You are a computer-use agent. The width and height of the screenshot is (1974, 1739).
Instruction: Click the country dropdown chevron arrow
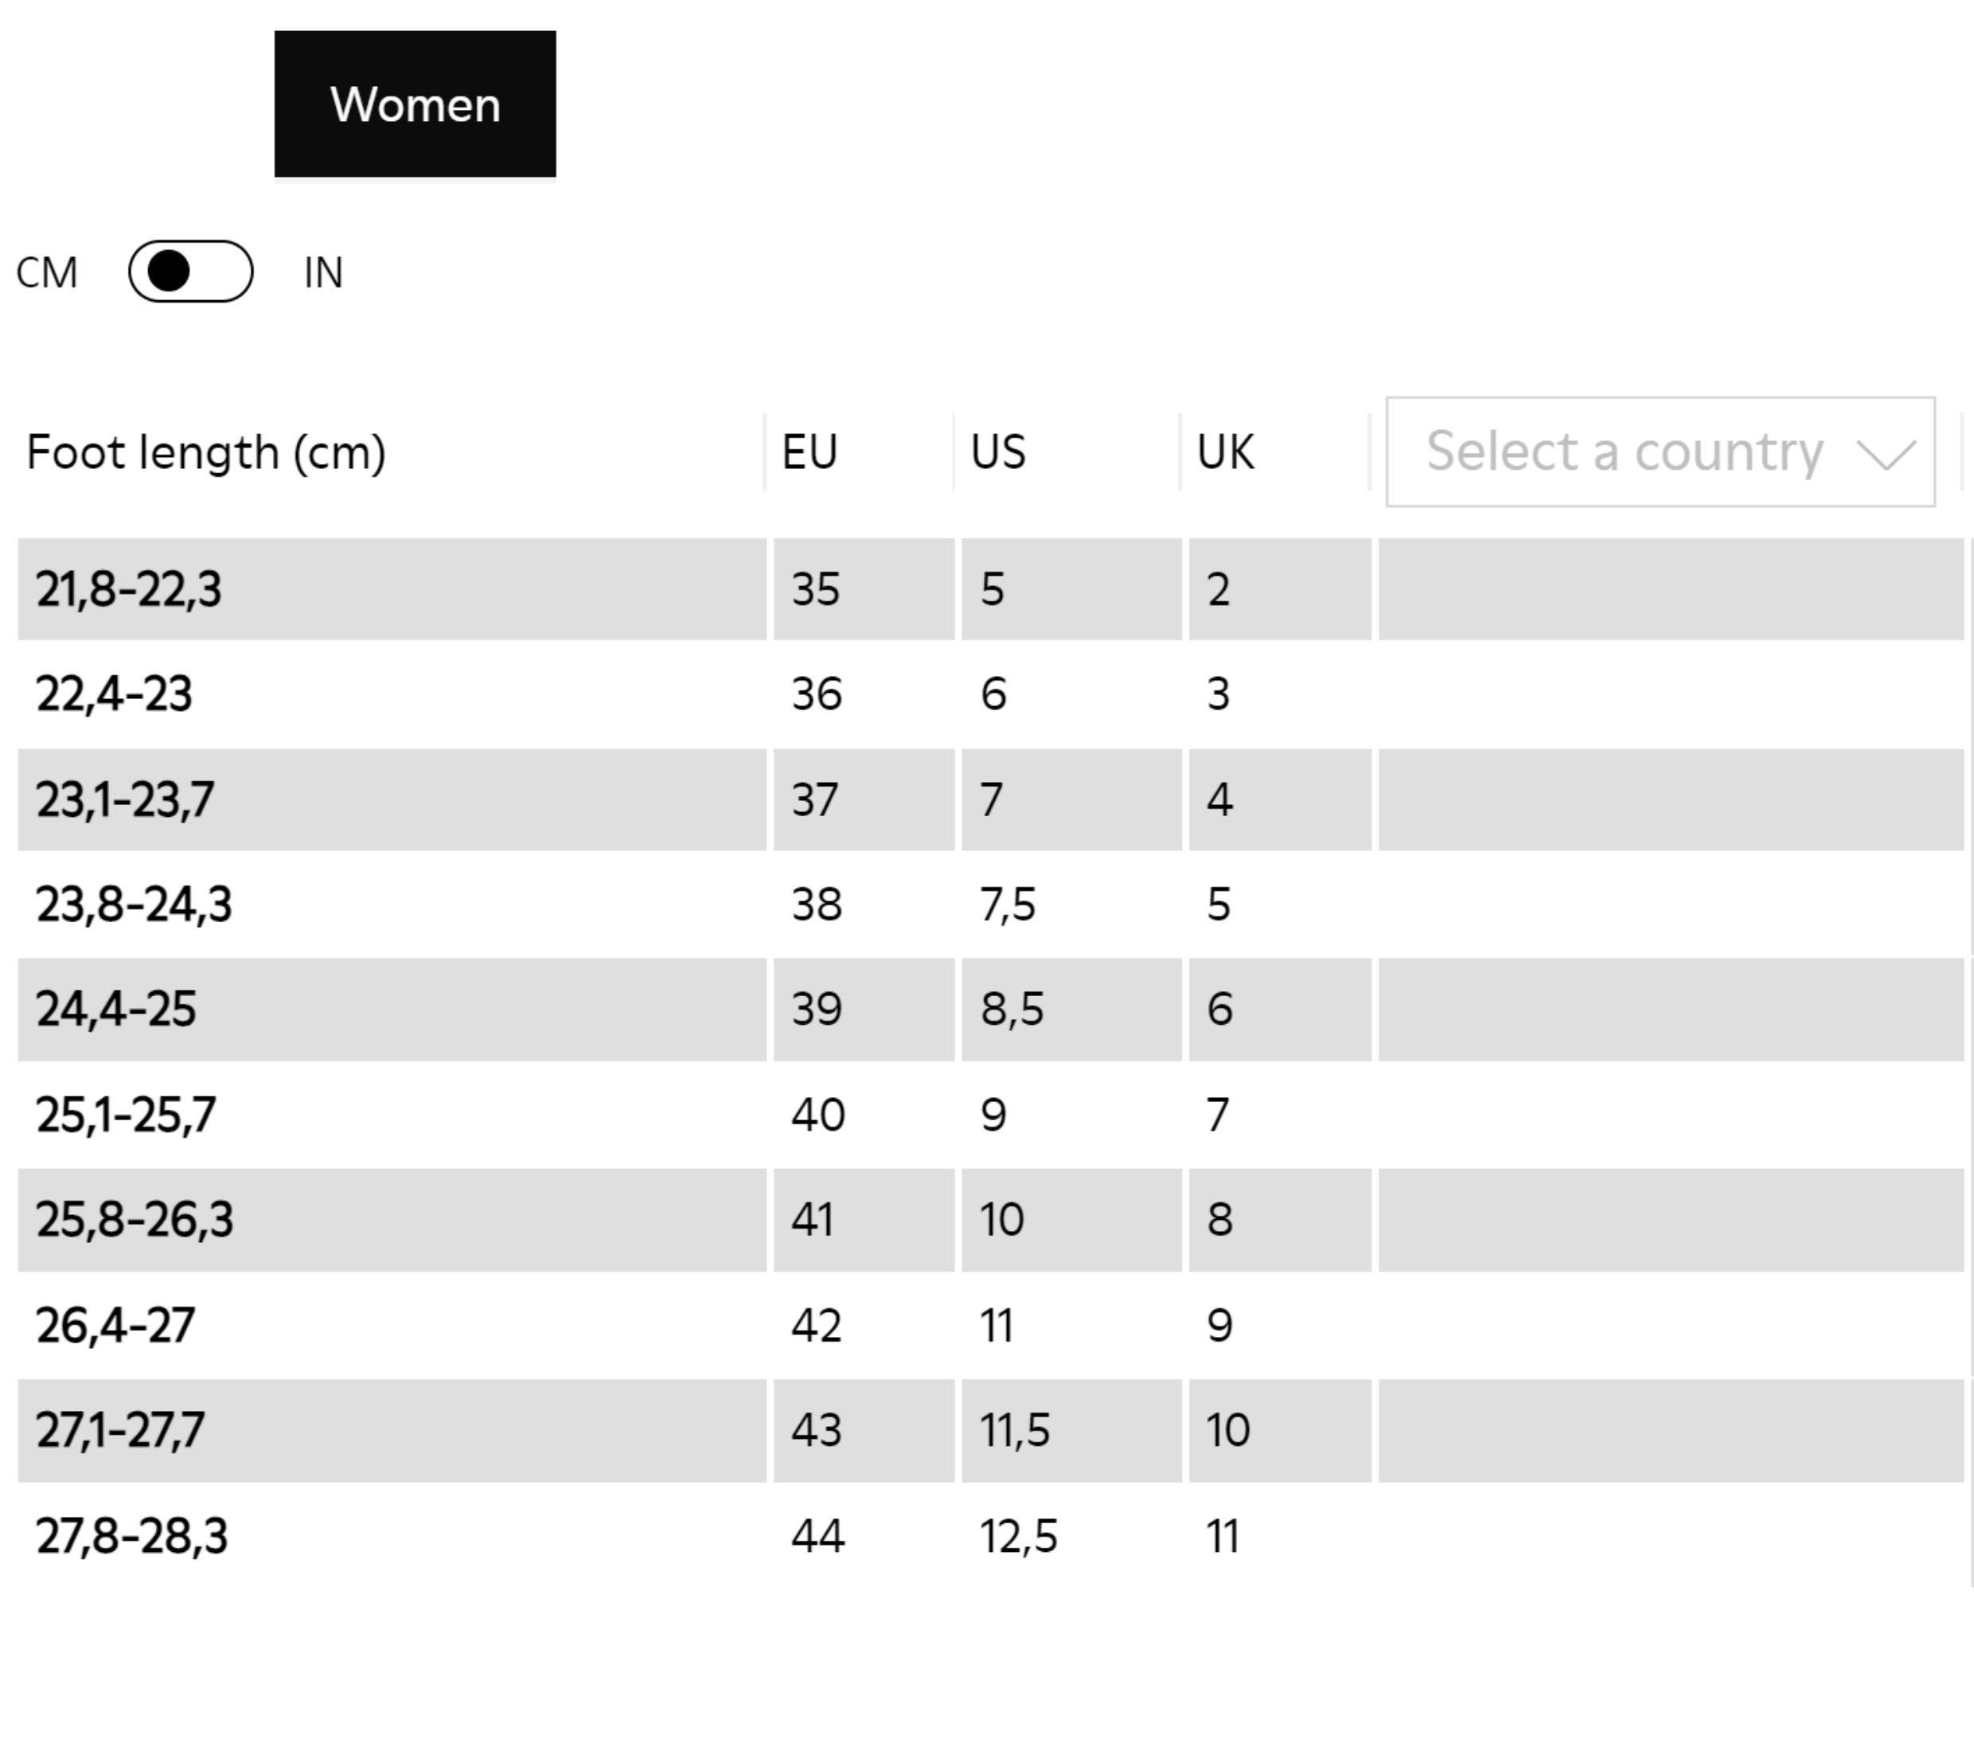[x=1886, y=453]
